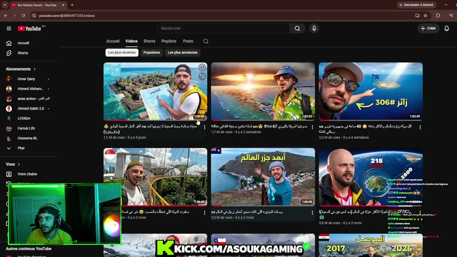Screen dimensions: 457x257
Task: Open the three-dot menu for the 1,7 M views video
Action: point(312,127)
